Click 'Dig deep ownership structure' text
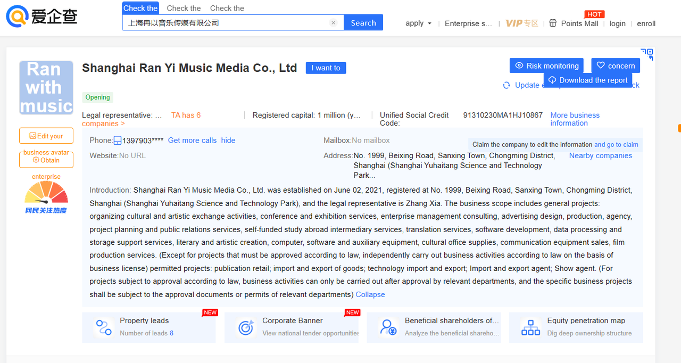 589,333
